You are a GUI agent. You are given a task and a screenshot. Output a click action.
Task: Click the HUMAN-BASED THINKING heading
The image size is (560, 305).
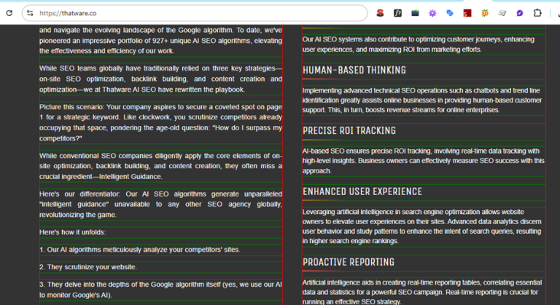click(354, 71)
